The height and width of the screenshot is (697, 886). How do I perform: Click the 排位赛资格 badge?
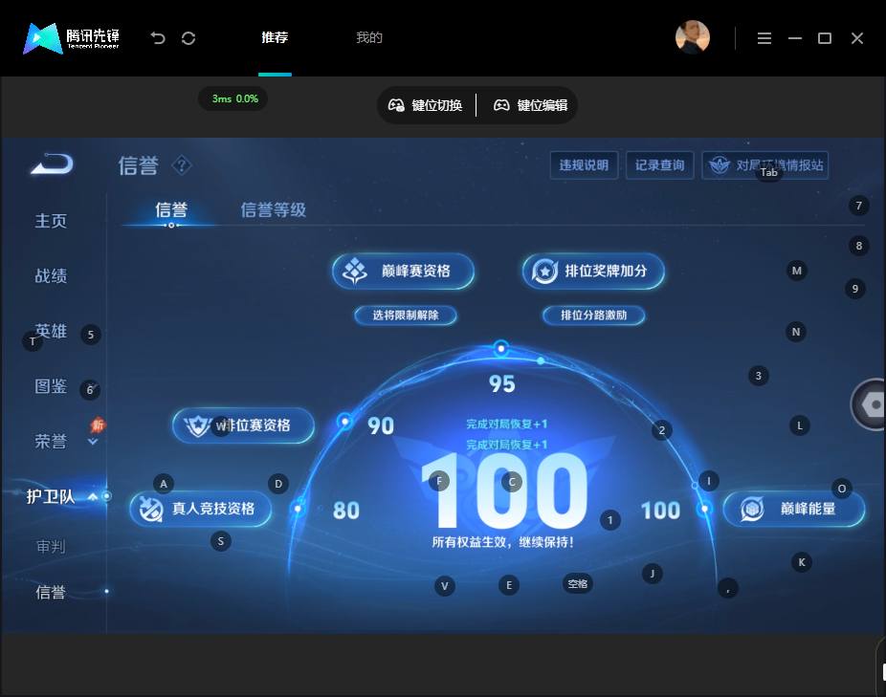[x=243, y=425]
